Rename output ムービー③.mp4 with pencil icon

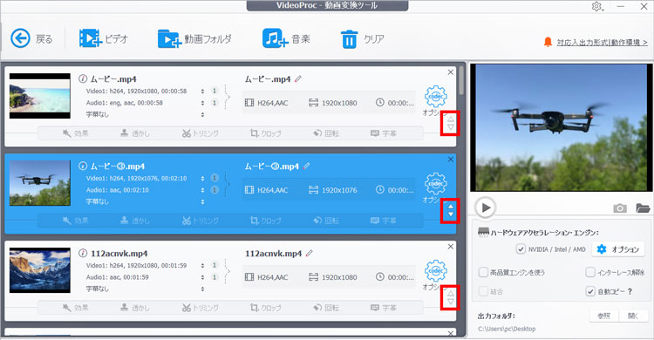pos(307,166)
